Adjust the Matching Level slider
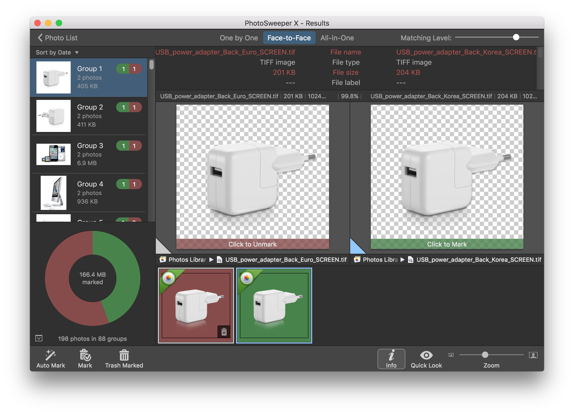 (x=518, y=37)
